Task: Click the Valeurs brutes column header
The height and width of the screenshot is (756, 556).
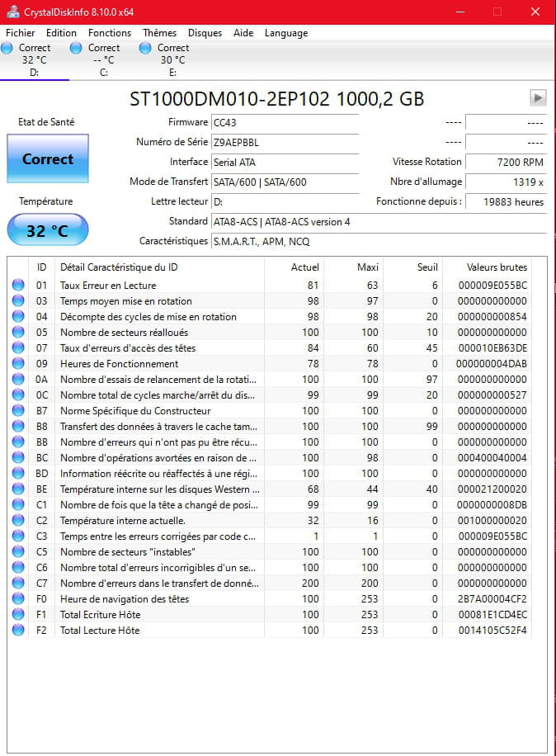Action: pyautogui.click(x=487, y=267)
